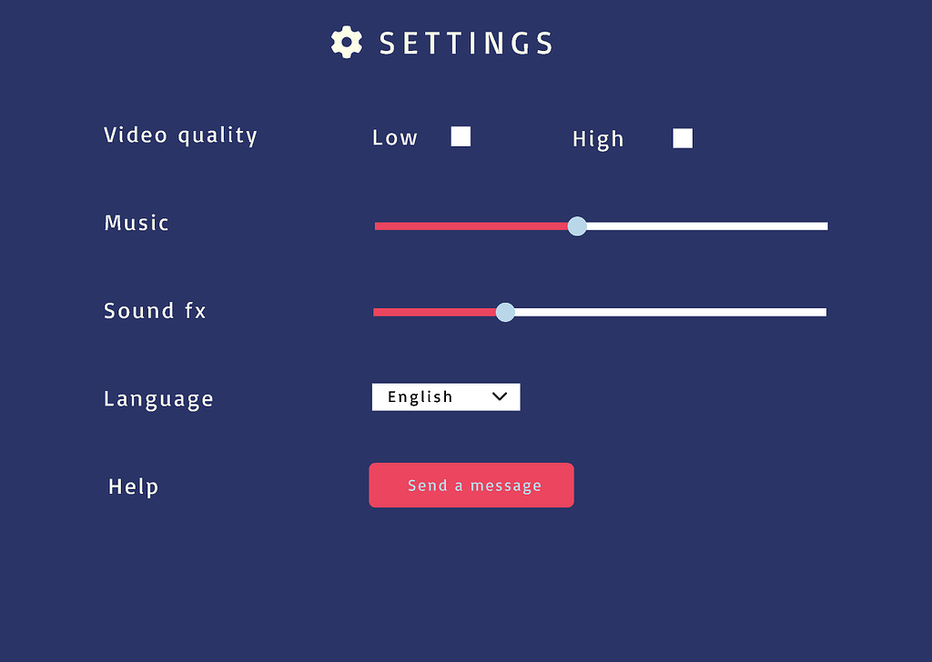The height and width of the screenshot is (662, 932).
Task: Check the High video quality box
Action: (683, 137)
